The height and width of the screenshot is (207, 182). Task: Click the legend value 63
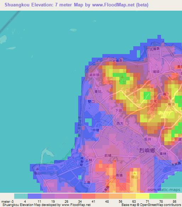134,202
